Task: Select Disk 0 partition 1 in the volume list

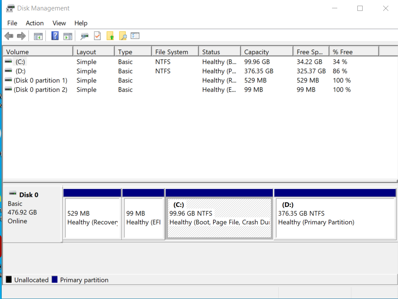Action: click(40, 80)
